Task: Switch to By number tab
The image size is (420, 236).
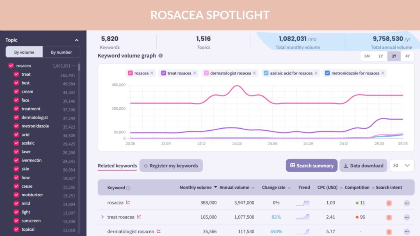Action: point(62,52)
